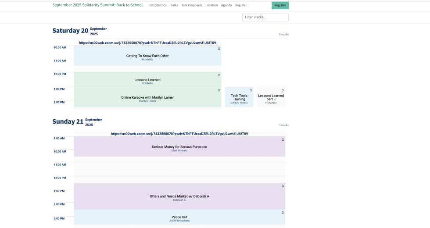Viewport: 430px width, 228px height.
Task: Click bell icon on Online Karaoke session
Action: pos(219,90)
